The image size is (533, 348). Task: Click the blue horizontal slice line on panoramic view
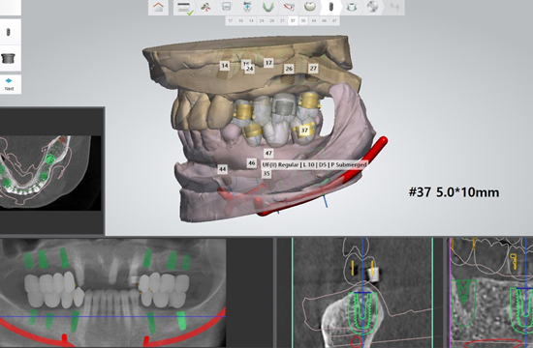pos(112,317)
